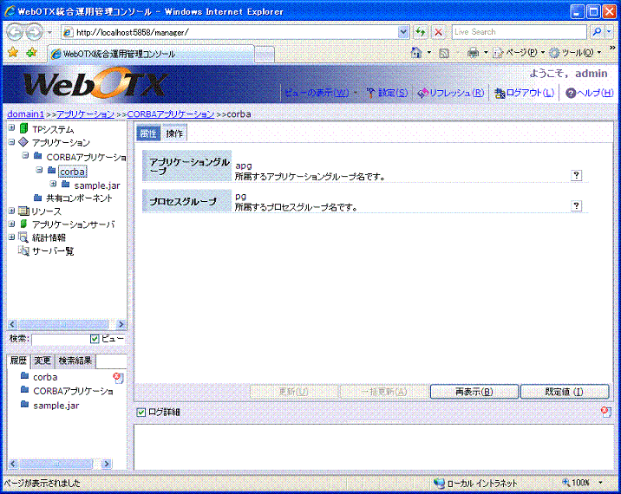Click the 検索 text input field
The width and height of the screenshot is (621, 494).
60,339
